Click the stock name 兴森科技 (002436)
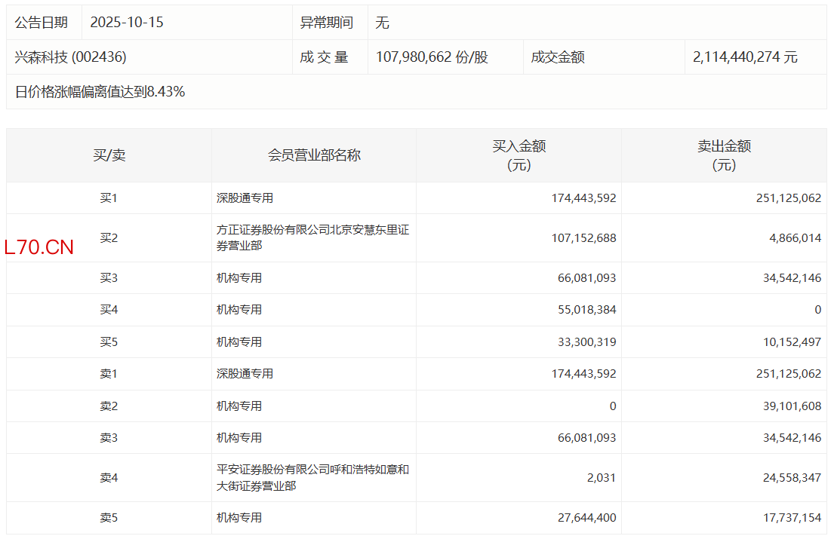The height and width of the screenshot is (539, 831). tap(70, 57)
